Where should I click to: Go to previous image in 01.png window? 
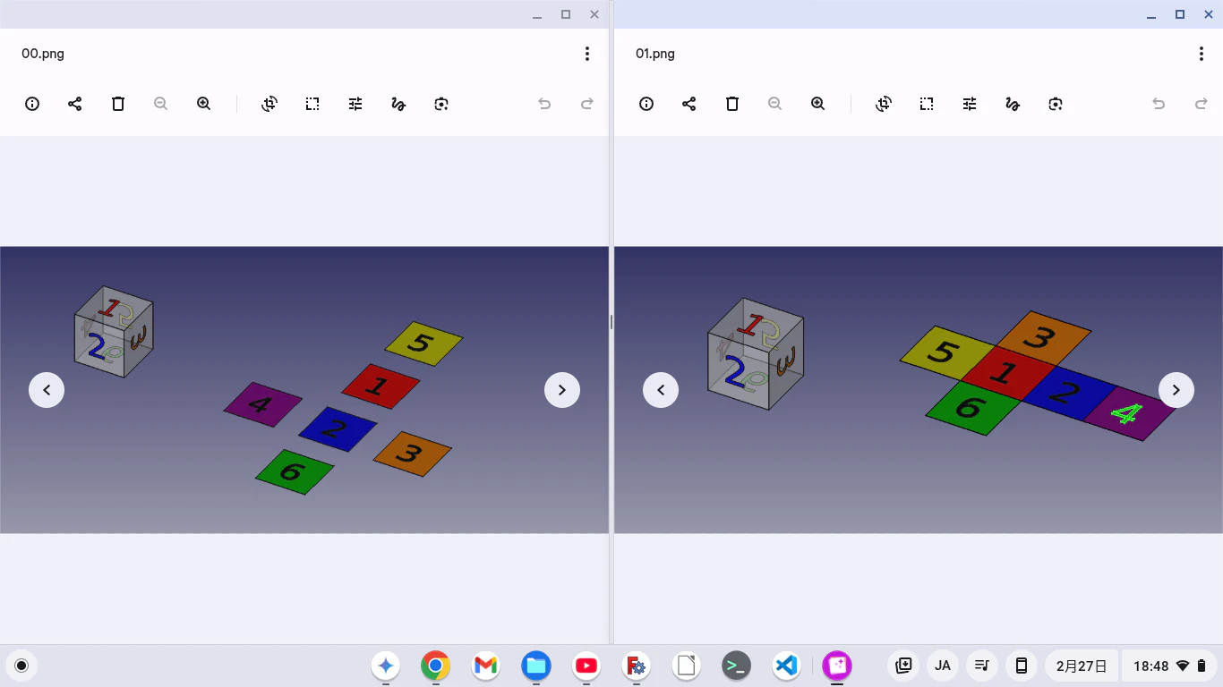pos(661,390)
